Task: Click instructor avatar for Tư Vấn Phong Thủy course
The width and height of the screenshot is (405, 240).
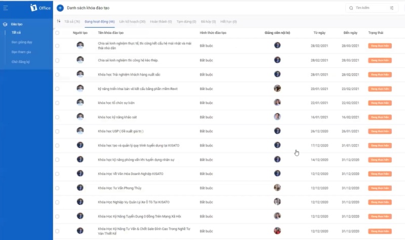Action: point(277,187)
